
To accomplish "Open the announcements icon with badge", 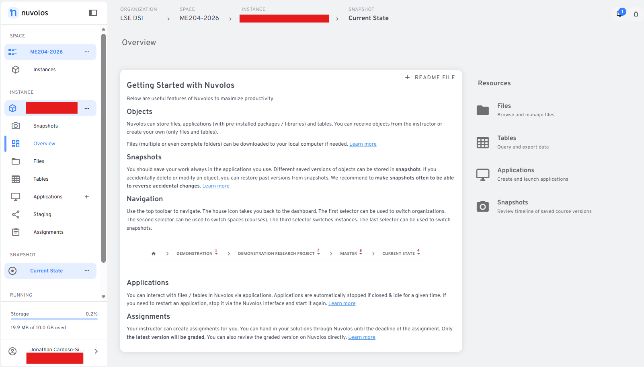I will pos(621,13).
